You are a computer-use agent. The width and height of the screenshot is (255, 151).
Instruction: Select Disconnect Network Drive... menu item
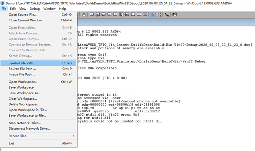39,129
